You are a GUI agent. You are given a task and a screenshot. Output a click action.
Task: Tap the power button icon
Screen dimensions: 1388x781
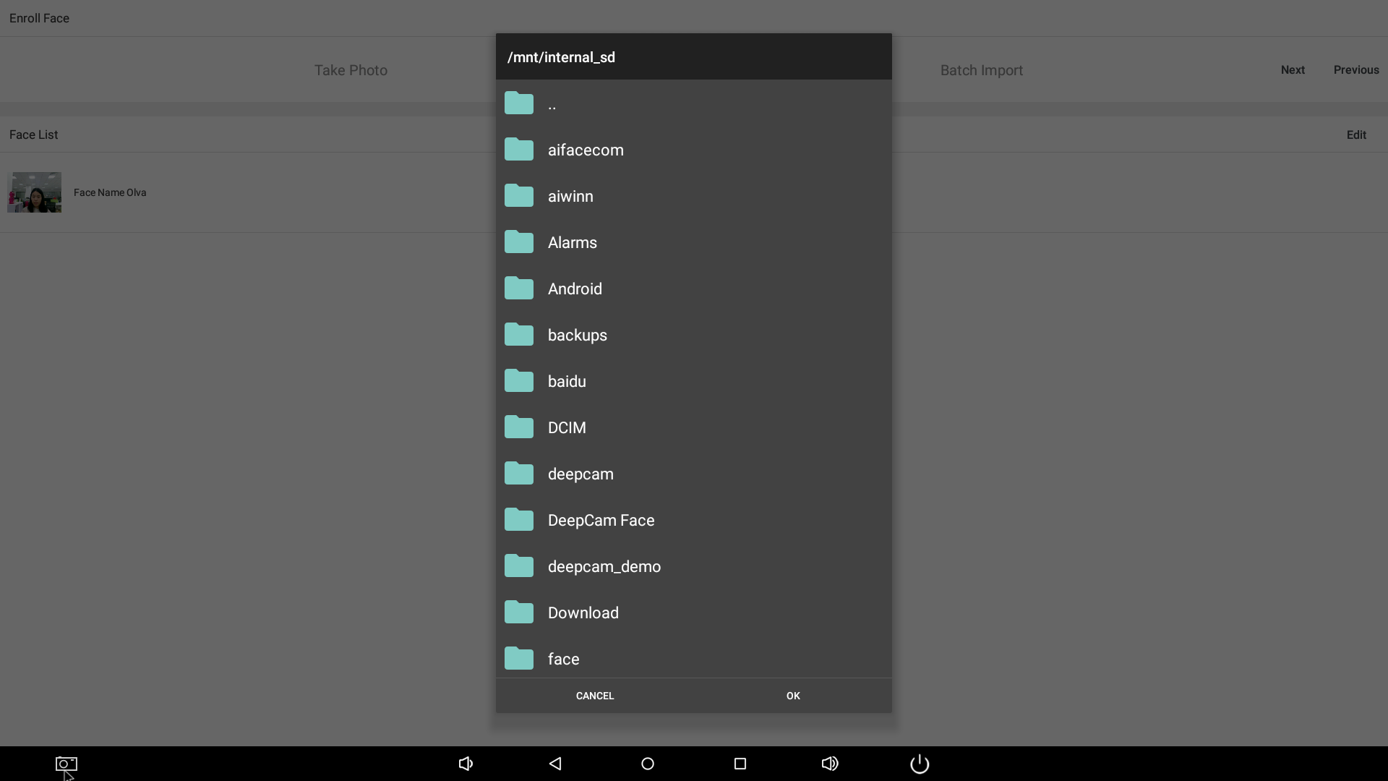coord(920,764)
